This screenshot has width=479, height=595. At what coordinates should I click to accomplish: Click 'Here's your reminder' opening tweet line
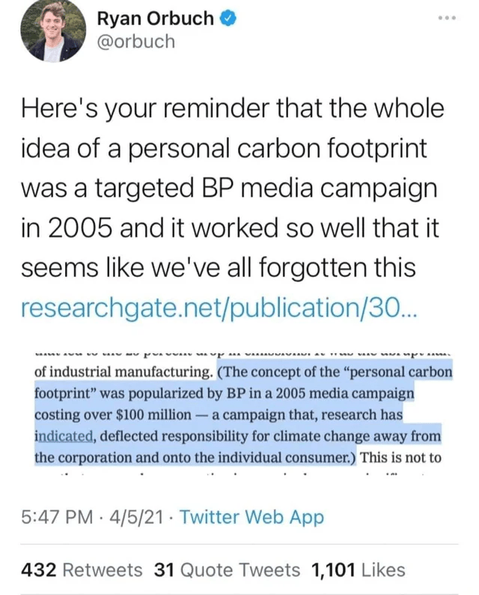[x=150, y=109]
